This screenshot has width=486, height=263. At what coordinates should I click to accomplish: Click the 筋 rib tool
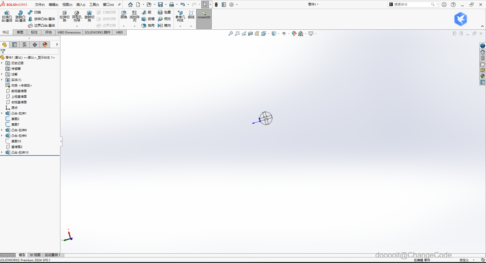(x=147, y=12)
